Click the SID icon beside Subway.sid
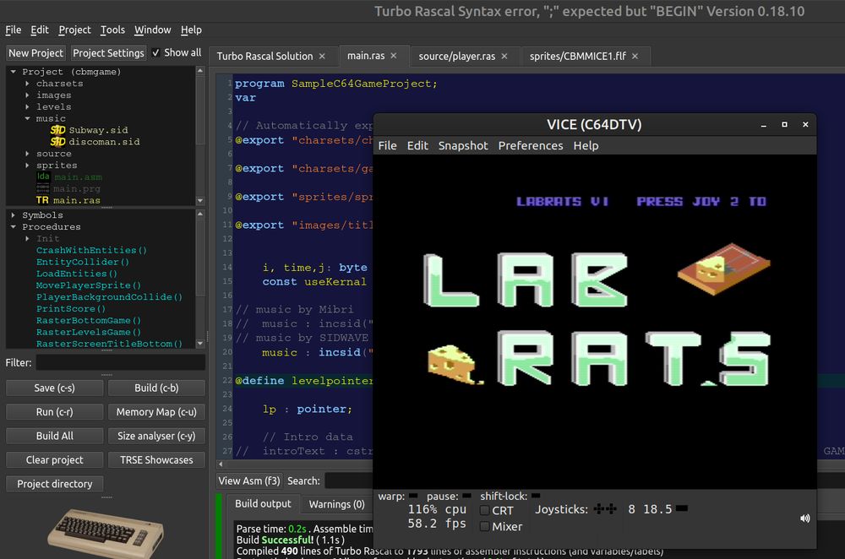This screenshot has height=559, width=845. click(57, 130)
